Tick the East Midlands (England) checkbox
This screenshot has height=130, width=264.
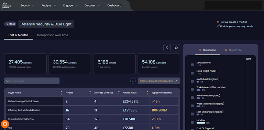192,114
